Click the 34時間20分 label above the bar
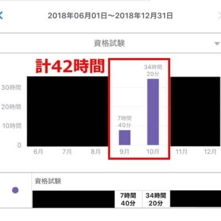This screenshot has height=221, width=221. coord(153,71)
